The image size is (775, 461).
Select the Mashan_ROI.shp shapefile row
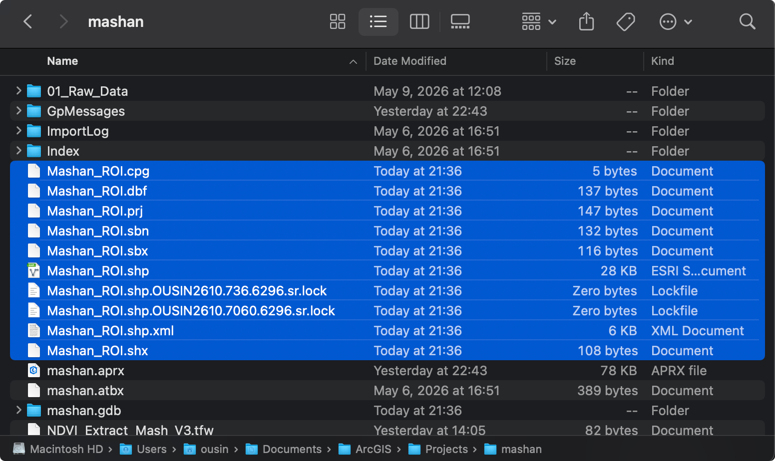387,270
